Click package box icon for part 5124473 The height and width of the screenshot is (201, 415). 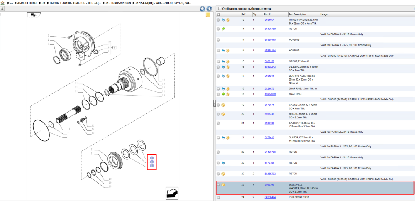click(x=227, y=89)
